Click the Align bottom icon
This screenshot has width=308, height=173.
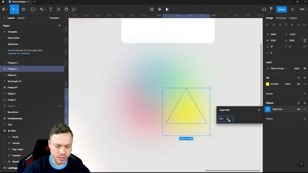298,25
